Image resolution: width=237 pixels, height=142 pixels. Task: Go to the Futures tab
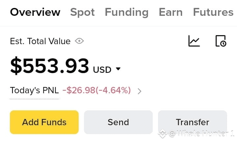(x=213, y=12)
